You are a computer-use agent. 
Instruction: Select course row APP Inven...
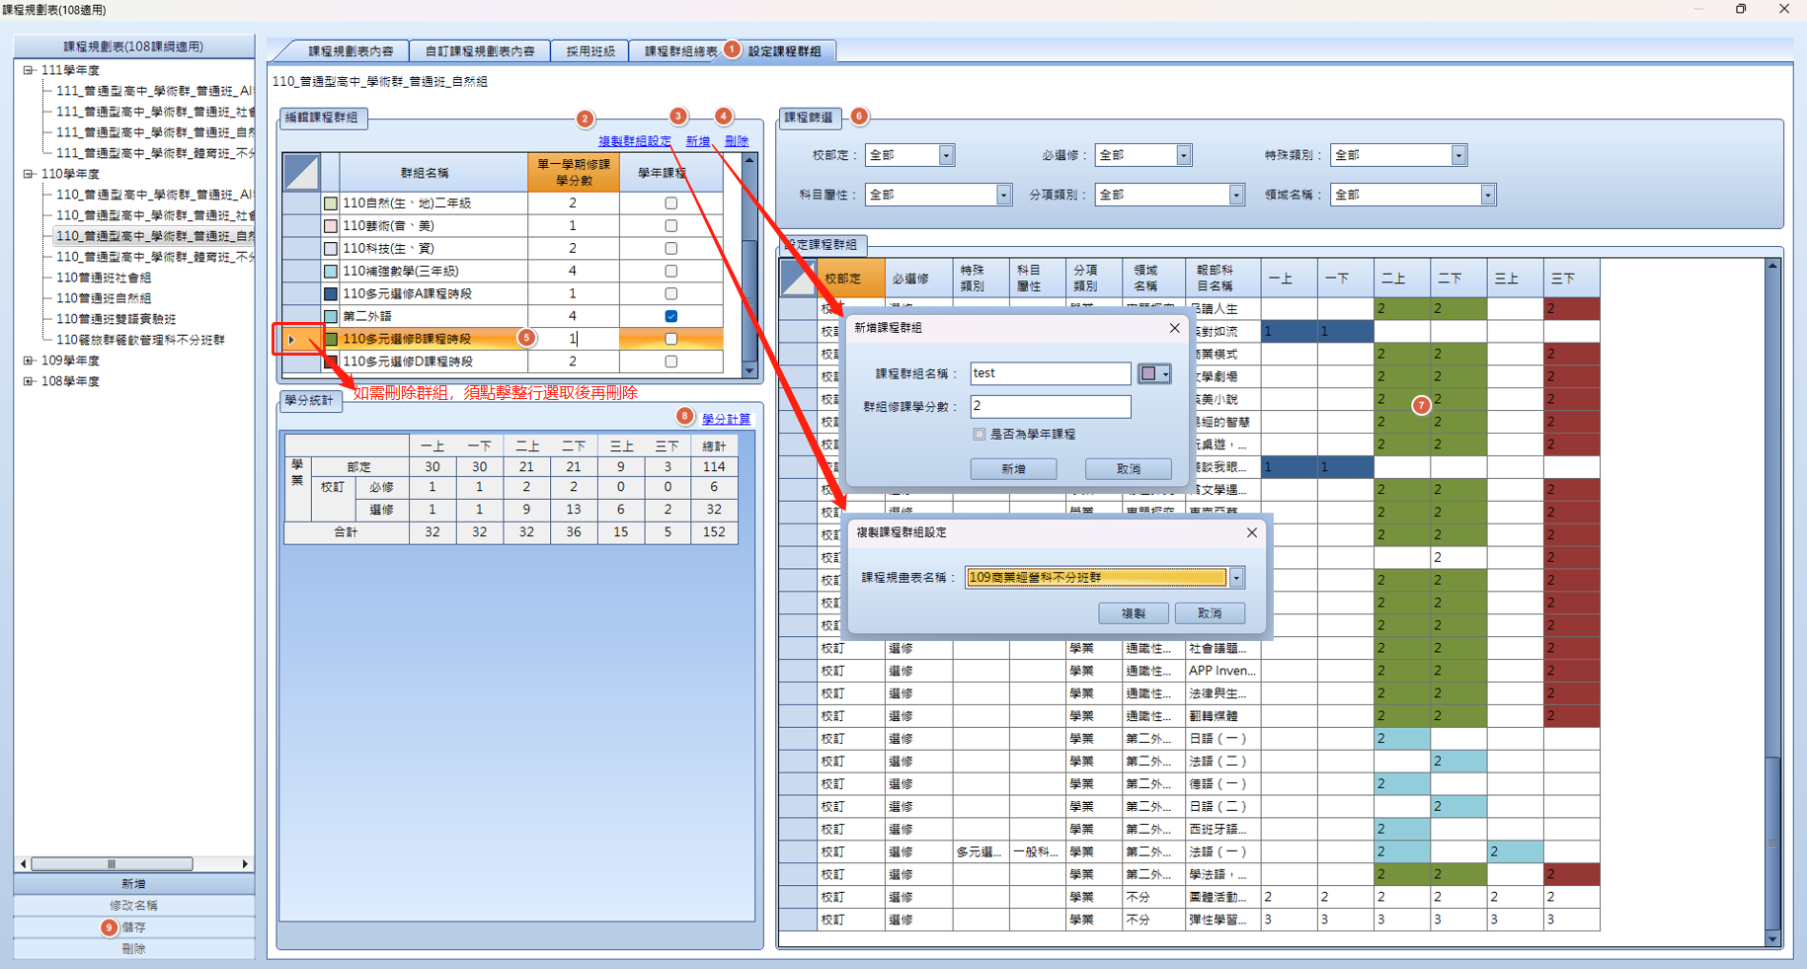point(1190,671)
